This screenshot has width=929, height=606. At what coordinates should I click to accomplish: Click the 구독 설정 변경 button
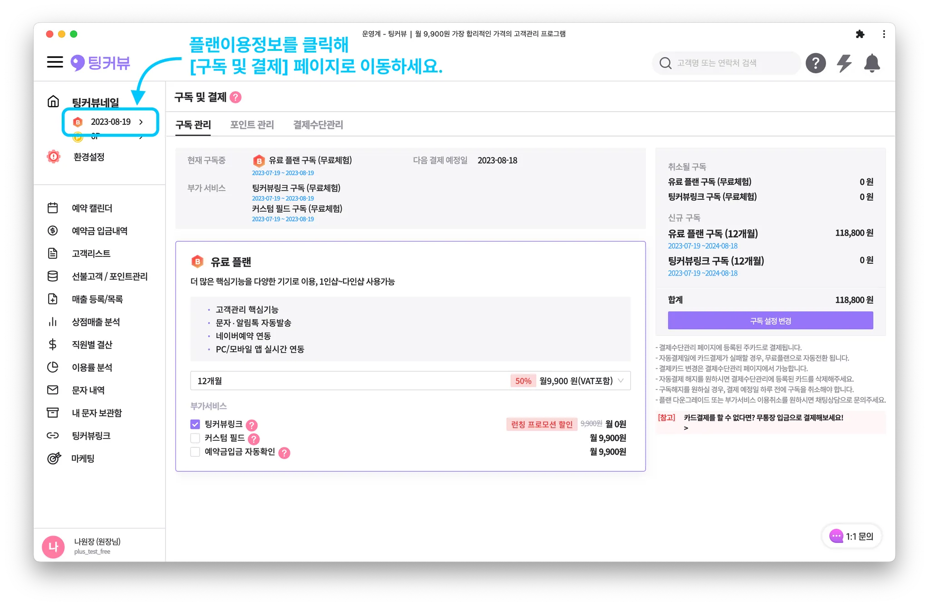(x=770, y=321)
